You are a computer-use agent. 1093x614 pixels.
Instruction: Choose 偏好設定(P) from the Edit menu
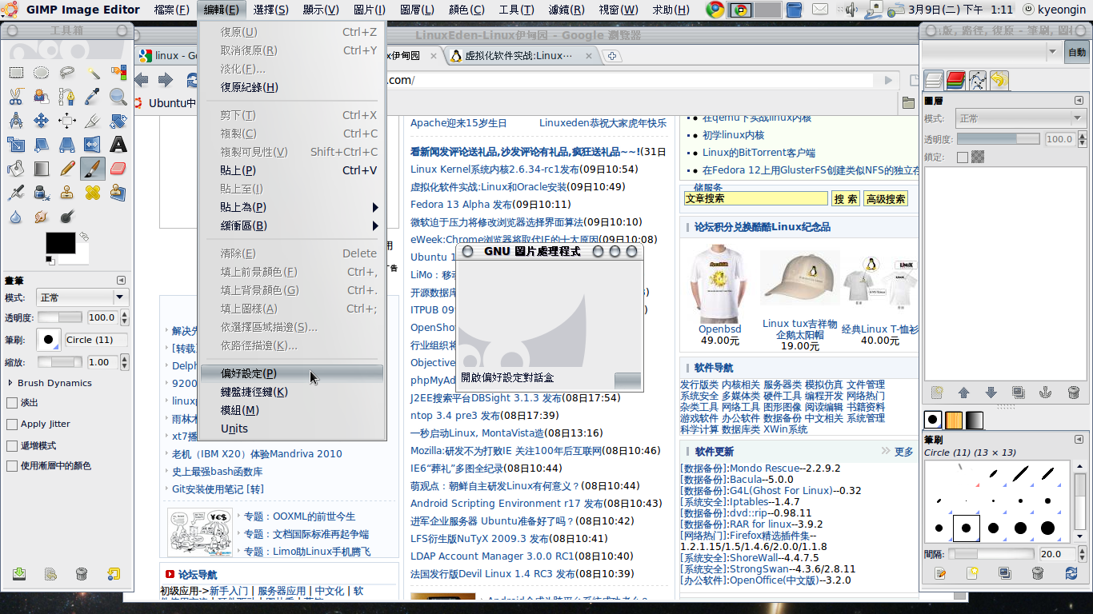pos(292,373)
